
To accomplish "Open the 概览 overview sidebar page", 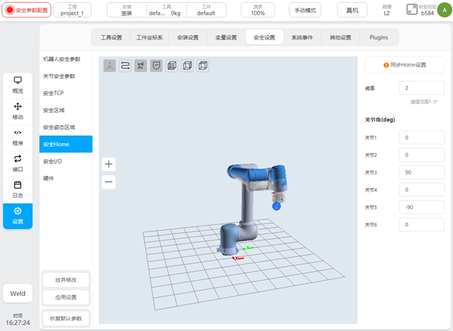I will (18, 84).
